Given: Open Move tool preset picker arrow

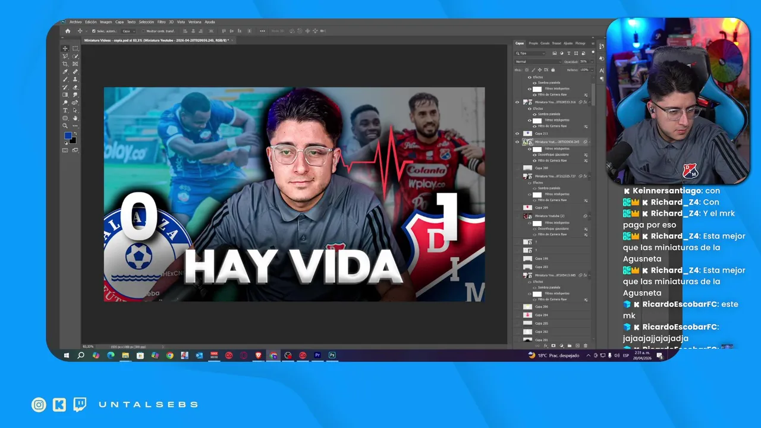Looking at the screenshot, I should [x=86, y=31].
